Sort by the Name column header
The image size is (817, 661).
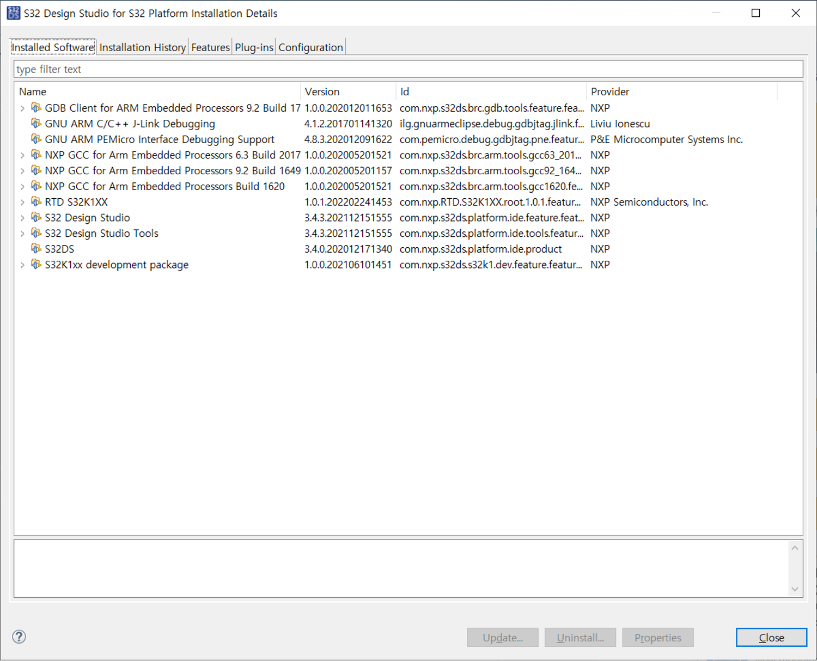coord(158,91)
